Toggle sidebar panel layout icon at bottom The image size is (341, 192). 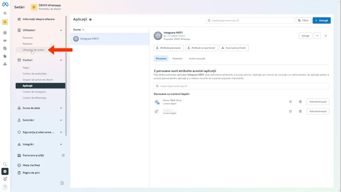62,183
